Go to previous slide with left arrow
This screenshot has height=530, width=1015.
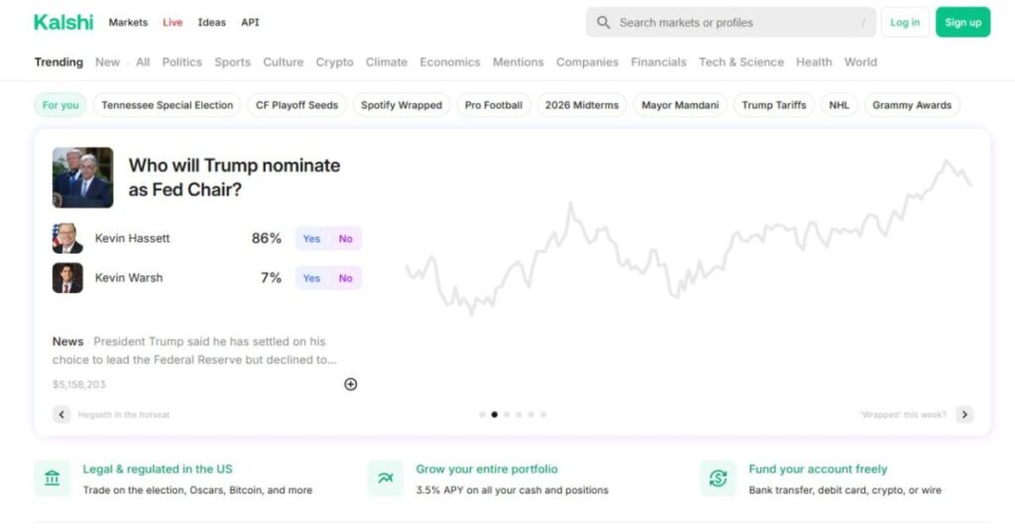pos(61,414)
